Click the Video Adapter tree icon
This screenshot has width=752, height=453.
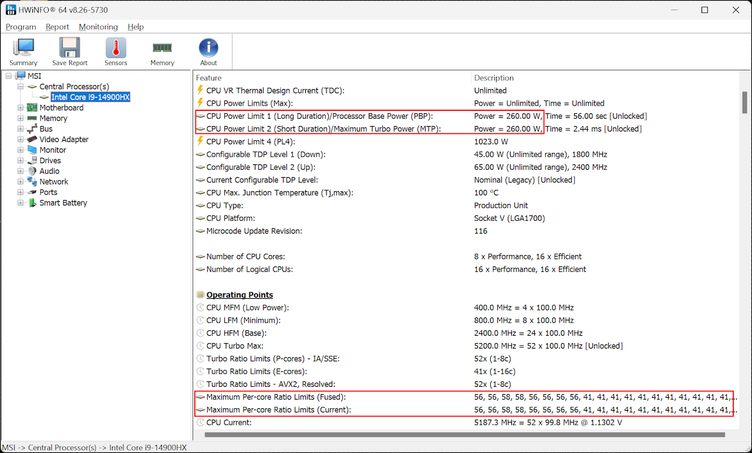32,140
